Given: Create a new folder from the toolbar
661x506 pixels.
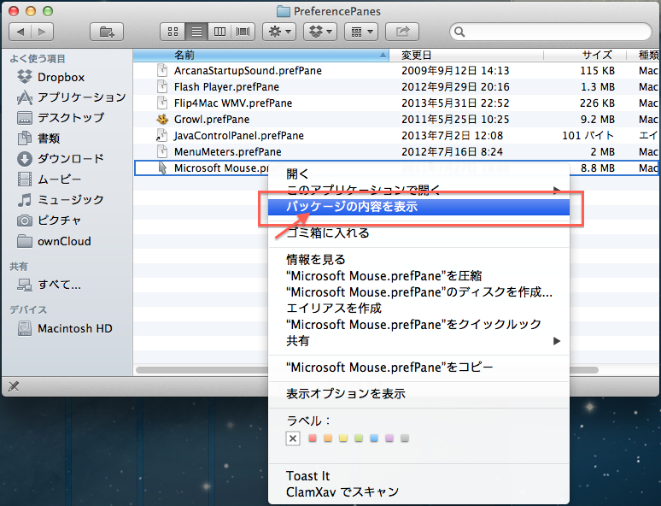Looking at the screenshot, I should tap(107, 32).
